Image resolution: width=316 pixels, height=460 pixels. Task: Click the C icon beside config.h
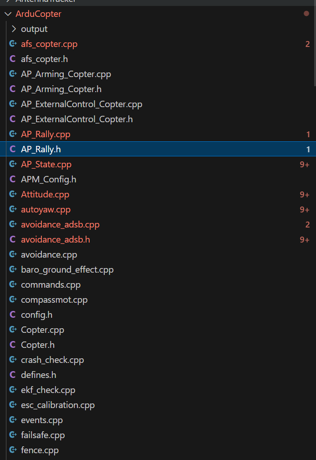12,315
